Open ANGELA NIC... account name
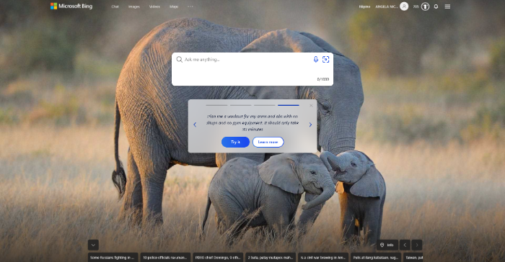This screenshot has width=505, height=262. 386,6
